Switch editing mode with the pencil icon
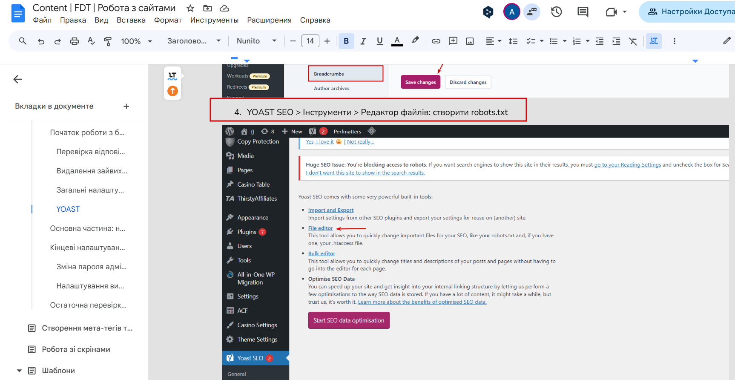 click(727, 41)
